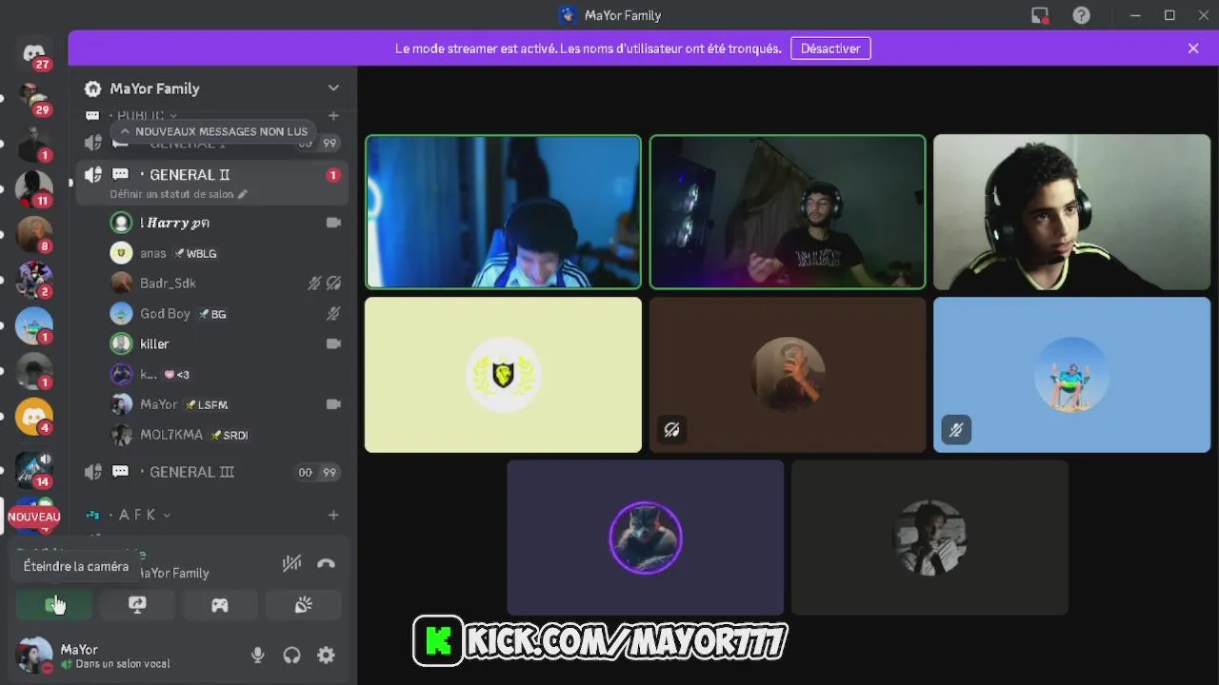
Task: Click the camera icon beside Harry
Action: (333, 223)
